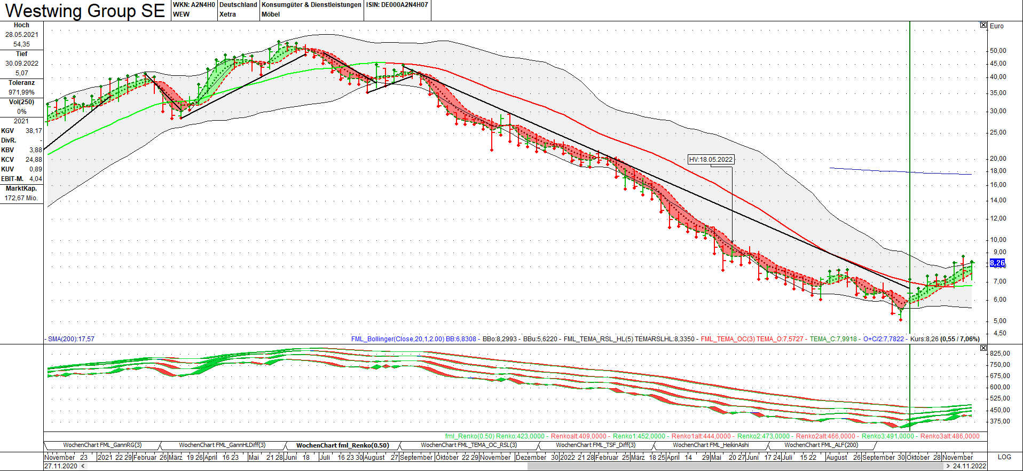Click the Westwing Group SE title
The width and height of the screenshot is (1023, 471).
tap(85, 11)
